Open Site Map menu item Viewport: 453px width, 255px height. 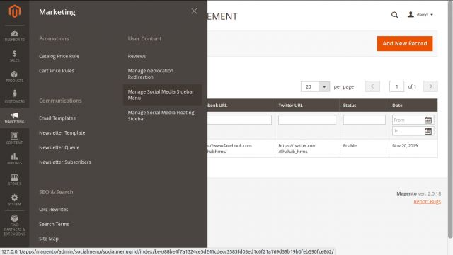[49, 239]
